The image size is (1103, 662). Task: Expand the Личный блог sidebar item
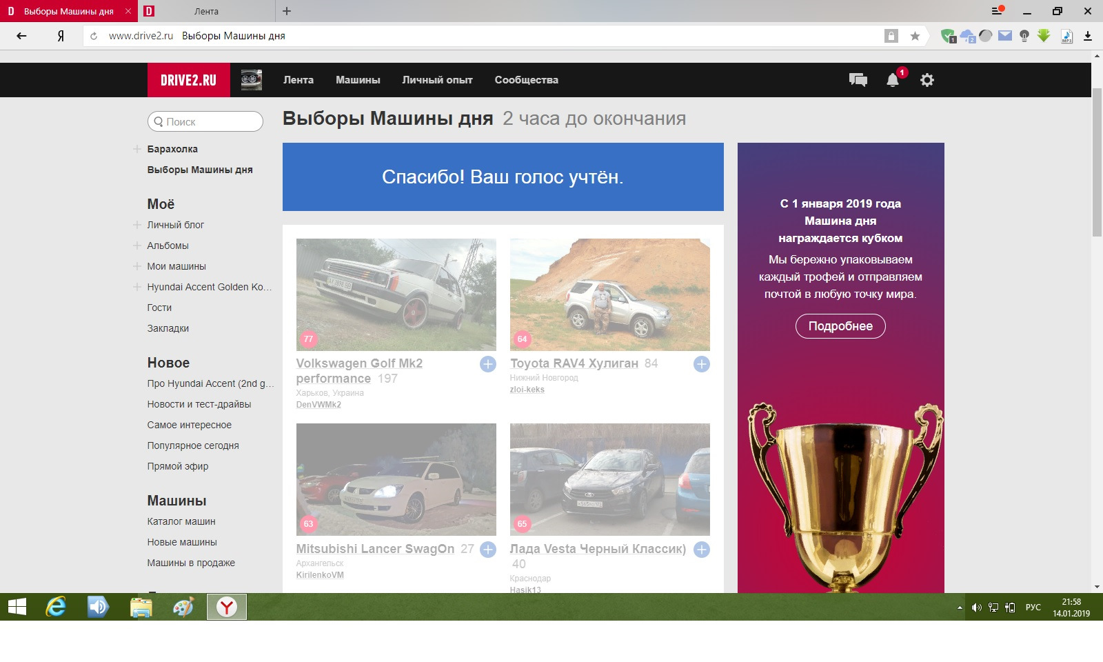[x=137, y=225]
